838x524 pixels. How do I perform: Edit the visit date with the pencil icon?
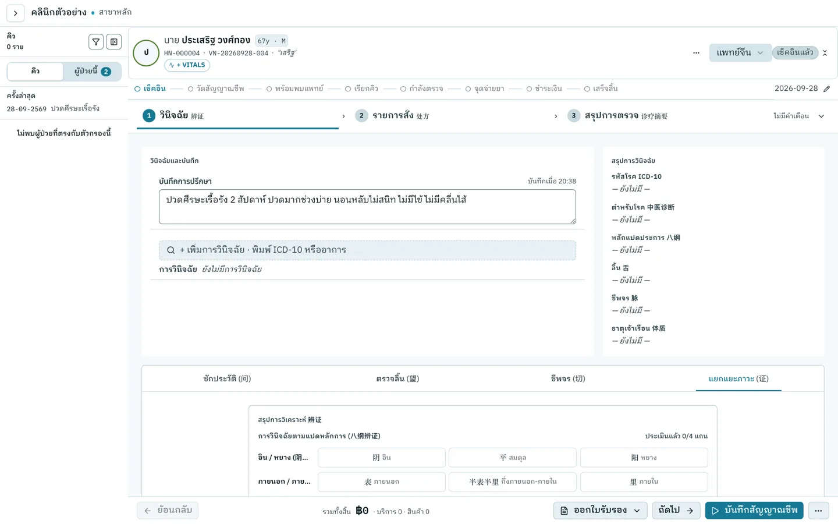(x=827, y=89)
